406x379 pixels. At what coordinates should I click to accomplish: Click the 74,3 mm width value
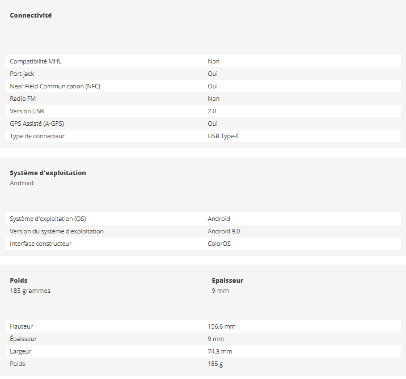point(219,351)
